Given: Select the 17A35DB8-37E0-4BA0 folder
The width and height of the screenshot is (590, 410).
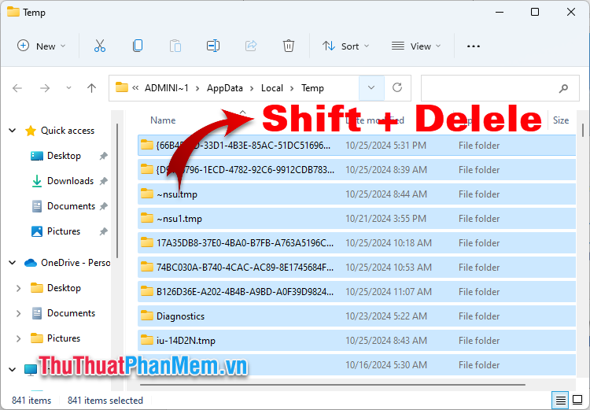Looking at the screenshot, I should click(356, 243).
